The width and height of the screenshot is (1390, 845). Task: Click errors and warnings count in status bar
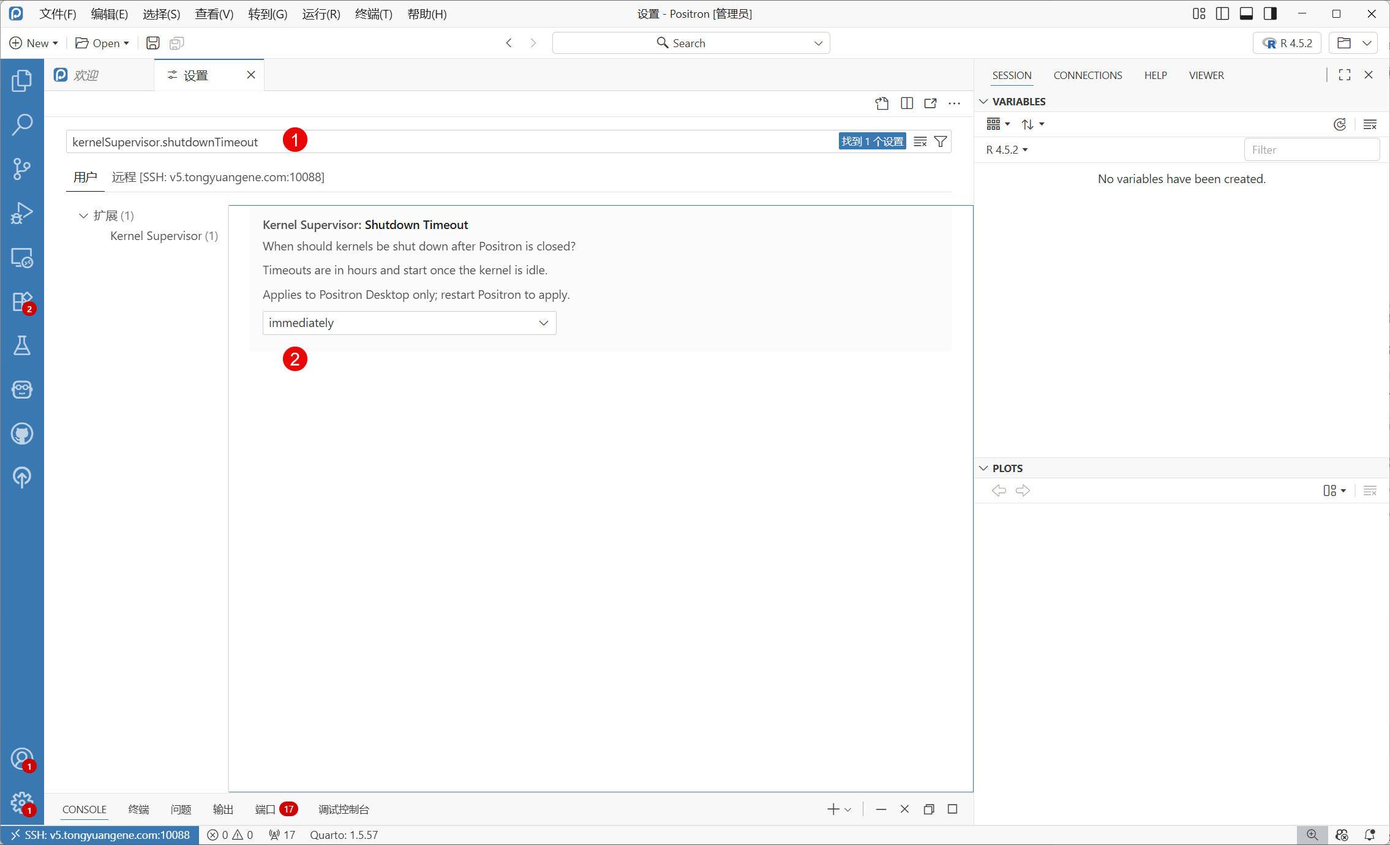coord(230,835)
